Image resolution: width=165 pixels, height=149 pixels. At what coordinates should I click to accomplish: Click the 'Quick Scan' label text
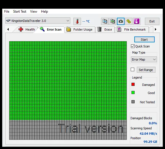coord(142,46)
